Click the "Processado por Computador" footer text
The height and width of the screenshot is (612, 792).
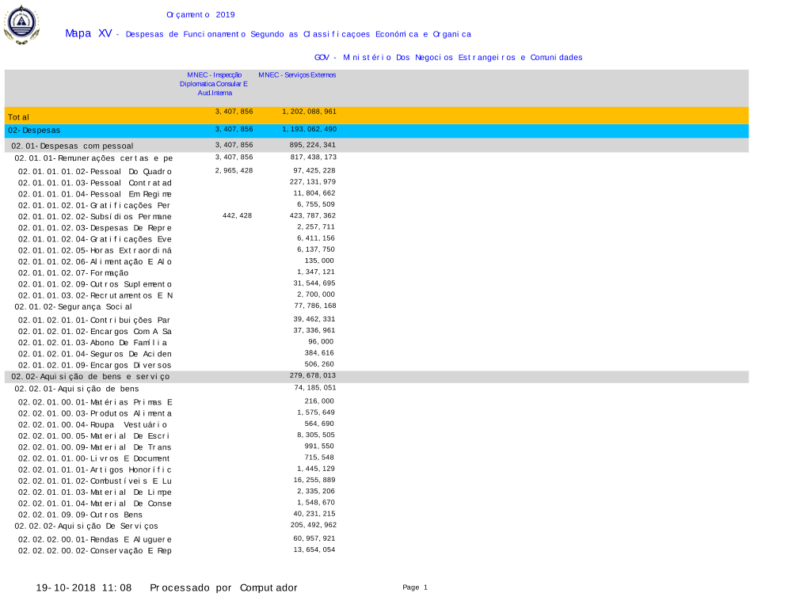point(223,587)
